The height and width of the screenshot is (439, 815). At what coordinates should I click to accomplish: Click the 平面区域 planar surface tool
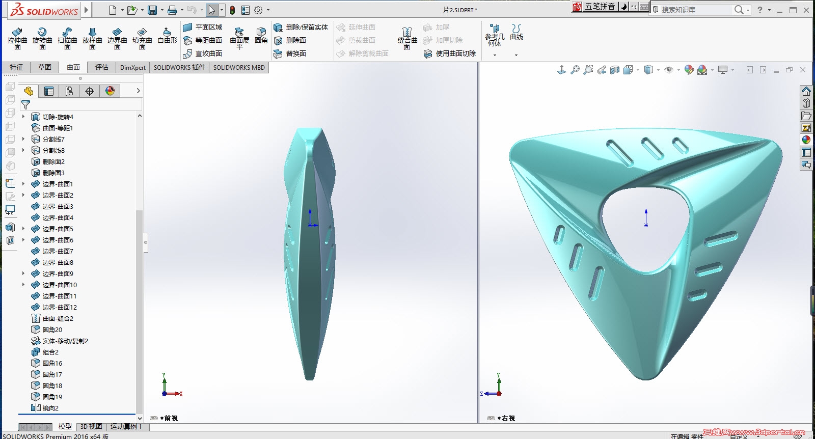[x=203, y=27]
